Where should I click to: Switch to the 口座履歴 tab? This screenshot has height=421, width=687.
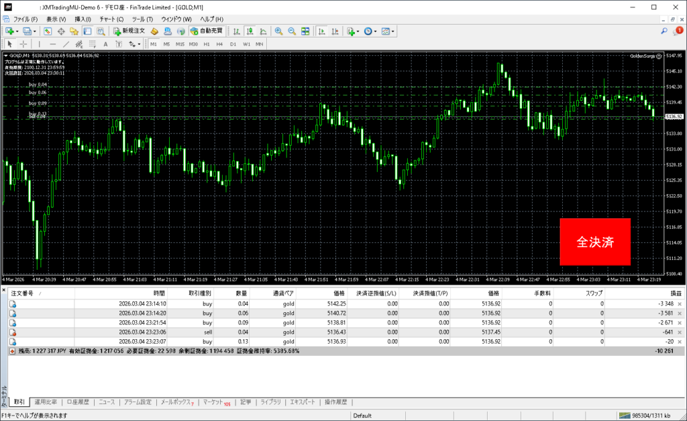click(78, 402)
